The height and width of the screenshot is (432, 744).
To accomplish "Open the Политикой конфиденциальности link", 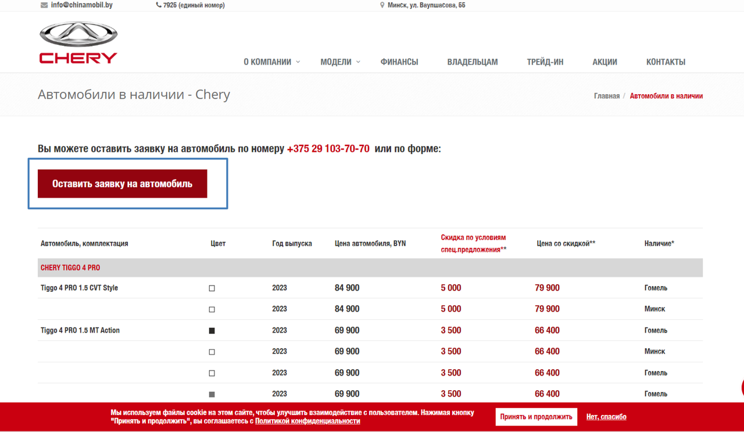I will (307, 421).
